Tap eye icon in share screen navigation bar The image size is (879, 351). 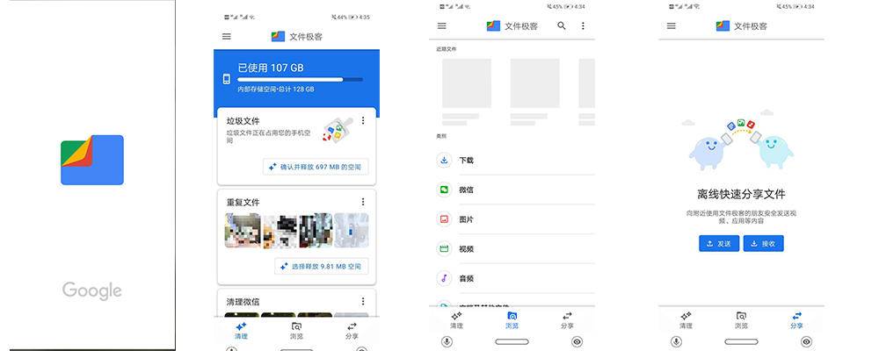[806, 341]
